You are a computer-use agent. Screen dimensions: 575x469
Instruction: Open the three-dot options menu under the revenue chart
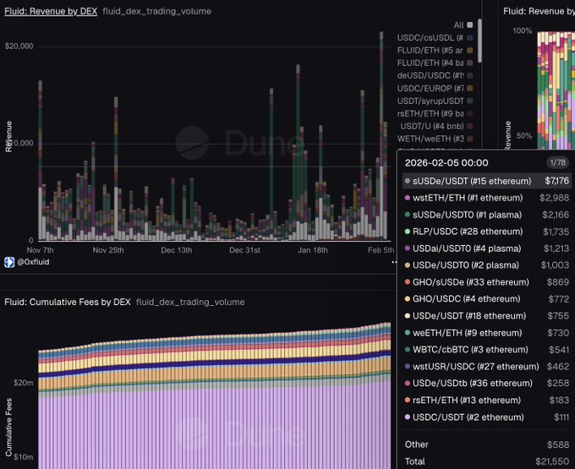tap(394, 262)
